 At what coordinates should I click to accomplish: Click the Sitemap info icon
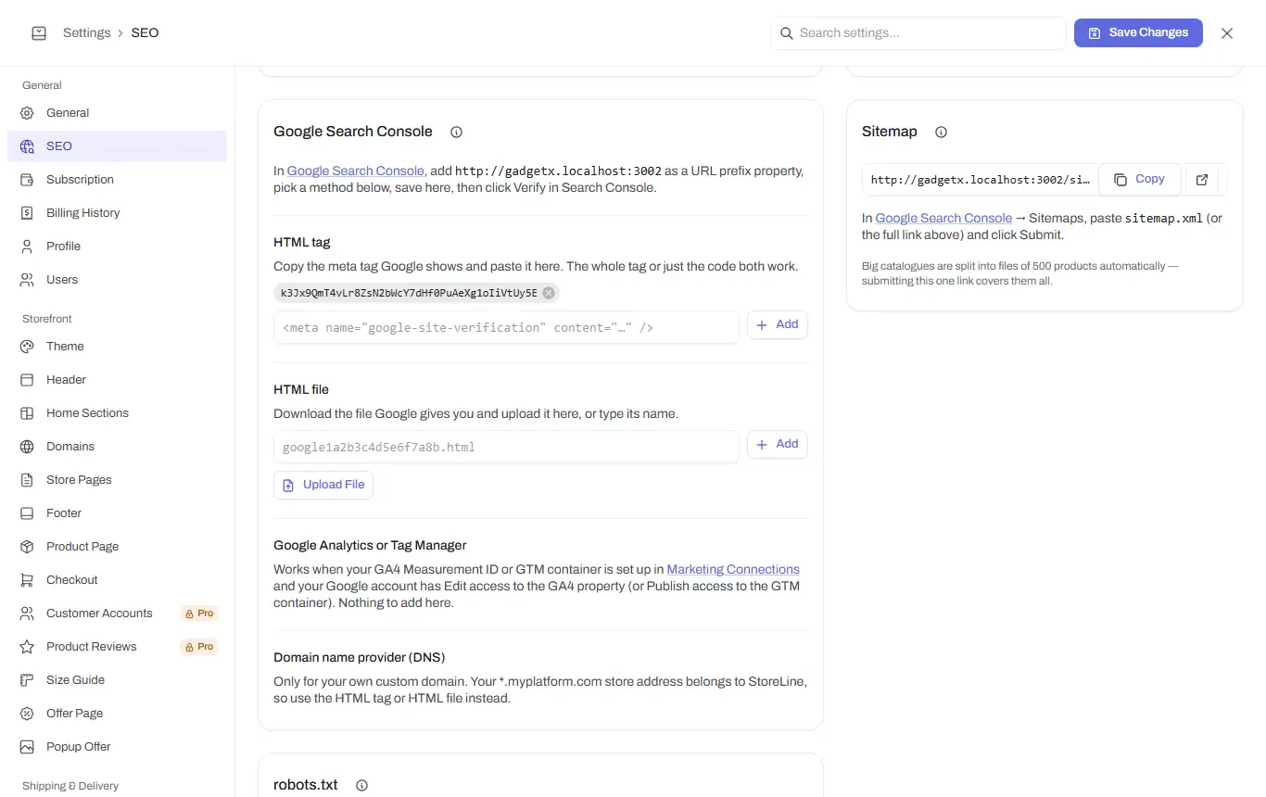[x=941, y=133]
